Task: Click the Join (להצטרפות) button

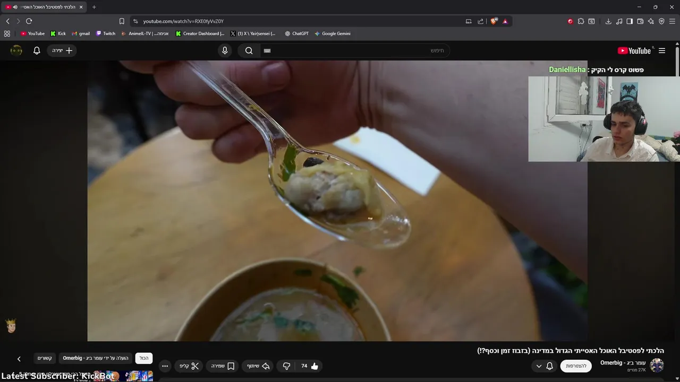Action: (576, 366)
